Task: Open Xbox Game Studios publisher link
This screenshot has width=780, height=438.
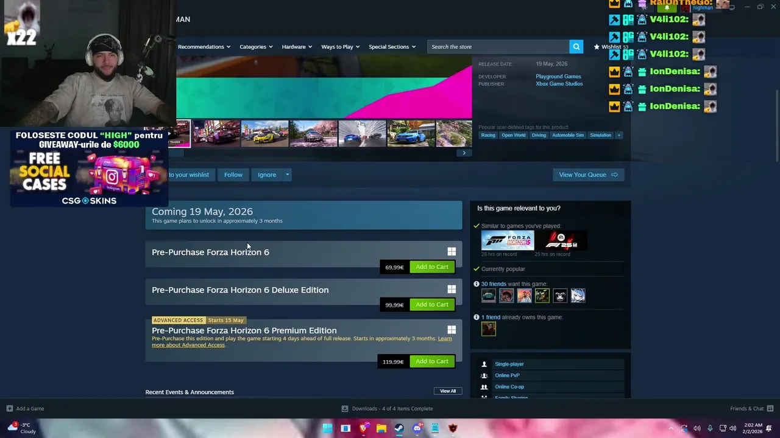Action: [559, 84]
